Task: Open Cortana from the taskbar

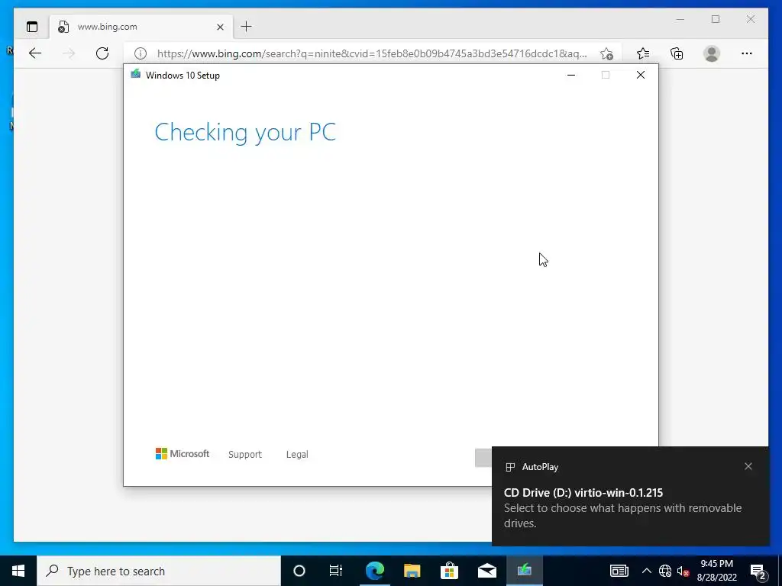Action: (299, 571)
